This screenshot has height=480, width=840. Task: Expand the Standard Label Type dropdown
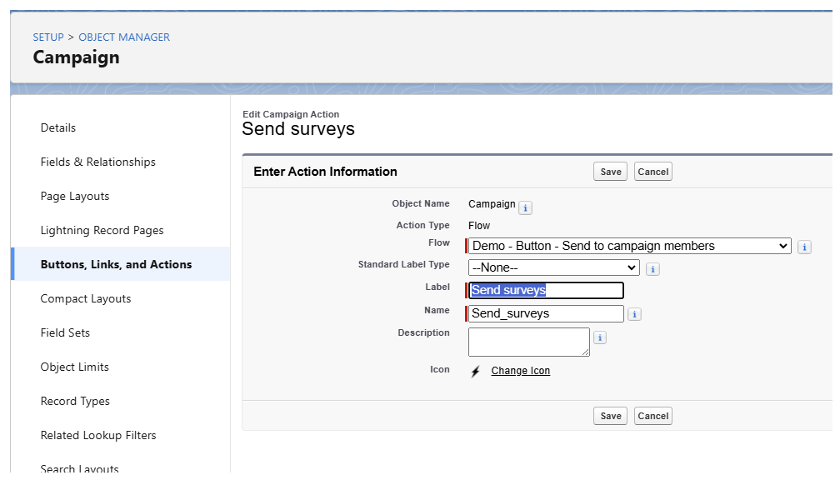coord(553,268)
